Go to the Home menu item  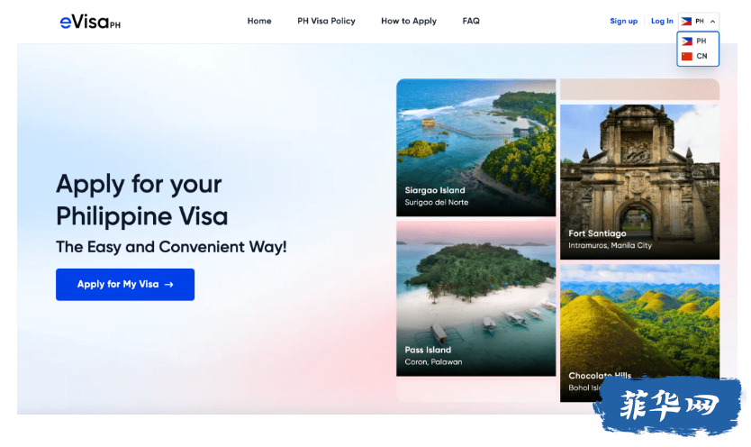coord(259,21)
